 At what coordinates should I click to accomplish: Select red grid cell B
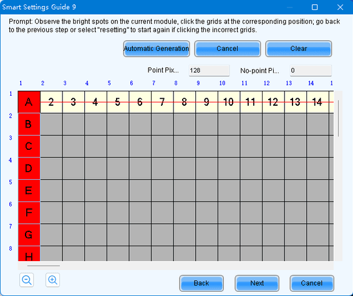click(29, 124)
